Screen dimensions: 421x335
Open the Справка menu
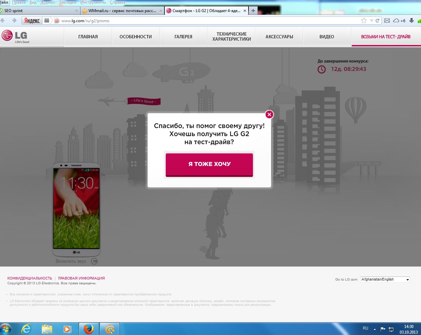[x=117, y=2]
